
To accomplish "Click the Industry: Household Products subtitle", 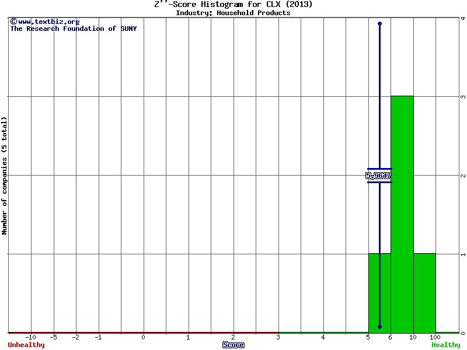I will [x=233, y=13].
